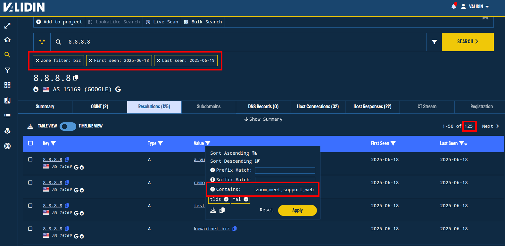Screen dimensions: 505x246
Task: Go to Next page of results
Action: tap(491, 126)
